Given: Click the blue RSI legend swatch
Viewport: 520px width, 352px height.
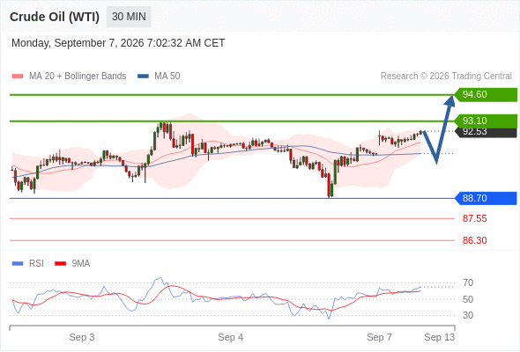Looking at the screenshot, I should pos(18,264).
